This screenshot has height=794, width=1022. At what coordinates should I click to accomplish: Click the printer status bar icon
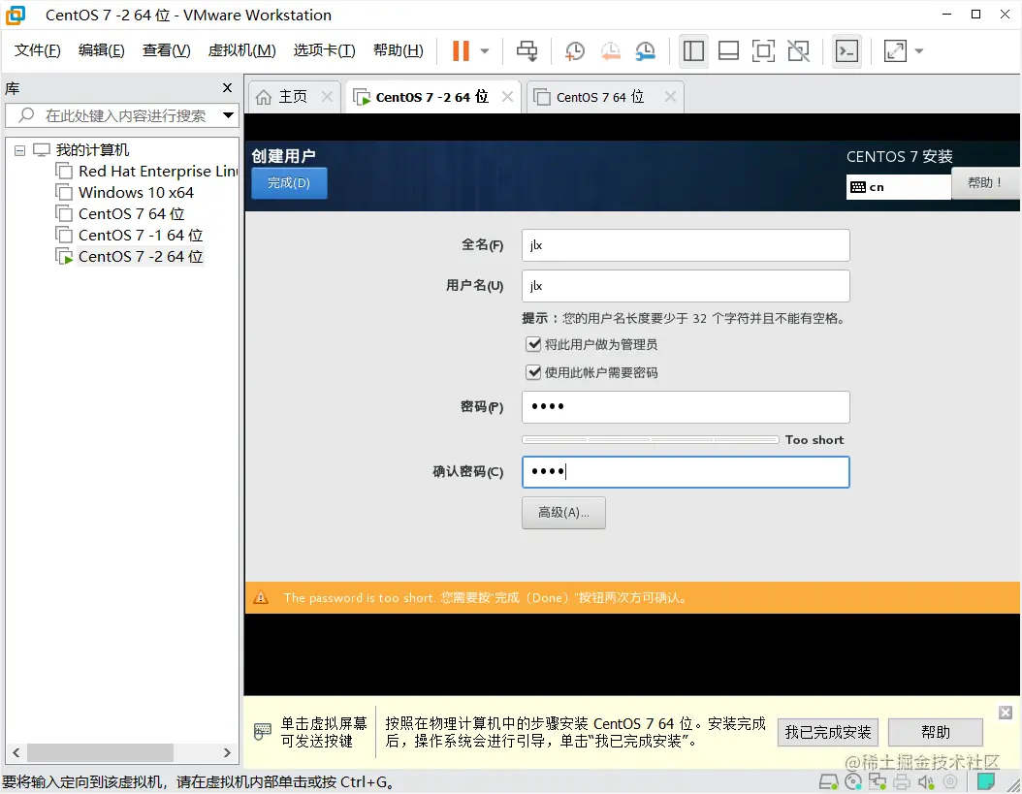coord(902,781)
